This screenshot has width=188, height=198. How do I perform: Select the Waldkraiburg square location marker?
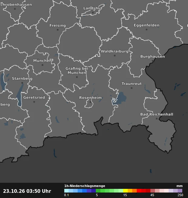[x=115, y=55]
